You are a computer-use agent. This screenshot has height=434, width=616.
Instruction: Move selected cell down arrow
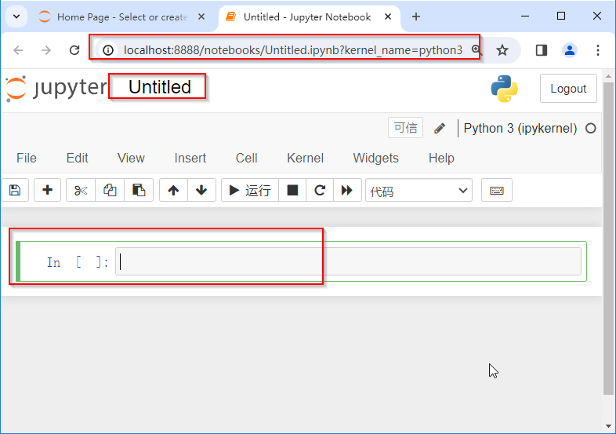[201, 190]
